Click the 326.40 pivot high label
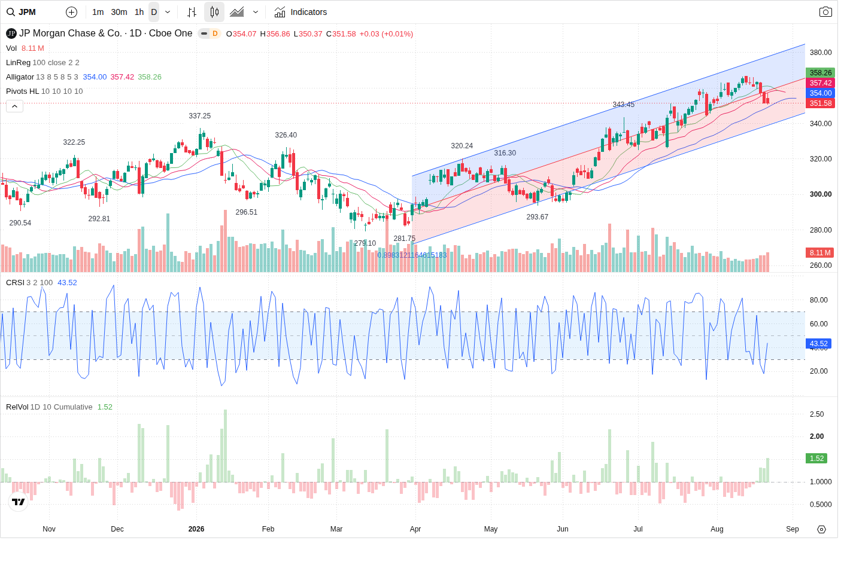Image resolution: width=850 pixels, height=568 pixels. click(x=286, y=135)
